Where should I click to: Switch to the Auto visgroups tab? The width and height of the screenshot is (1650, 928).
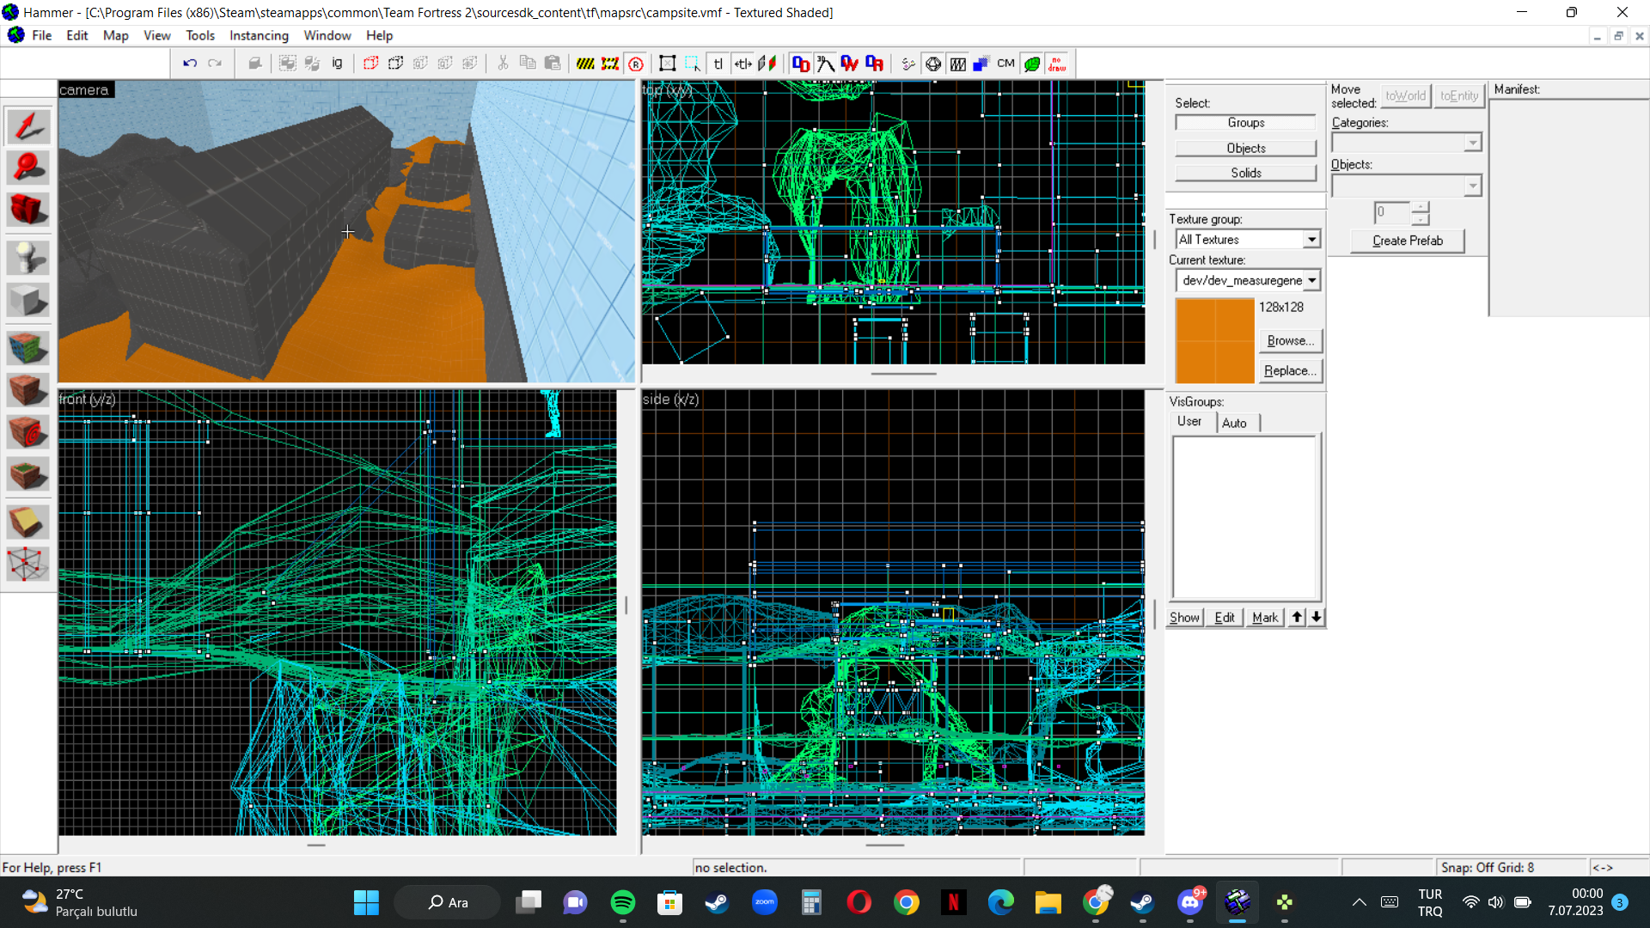tap(1235, 423)
